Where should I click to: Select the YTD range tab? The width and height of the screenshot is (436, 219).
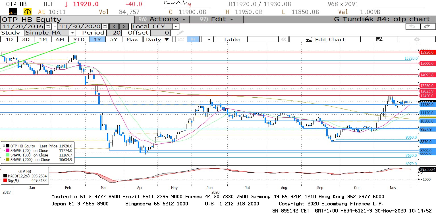coord(79,39)
